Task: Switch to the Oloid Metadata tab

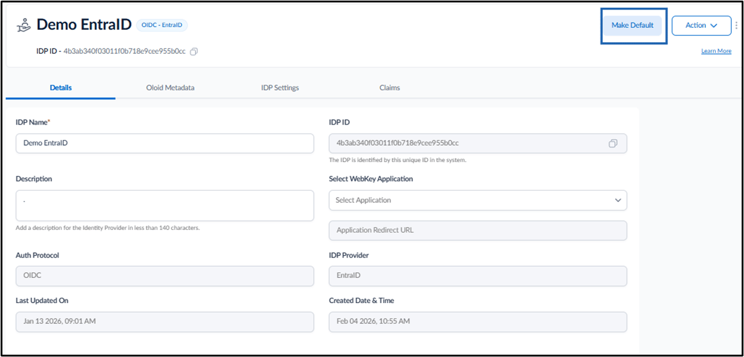Action: tap(170, 88)
